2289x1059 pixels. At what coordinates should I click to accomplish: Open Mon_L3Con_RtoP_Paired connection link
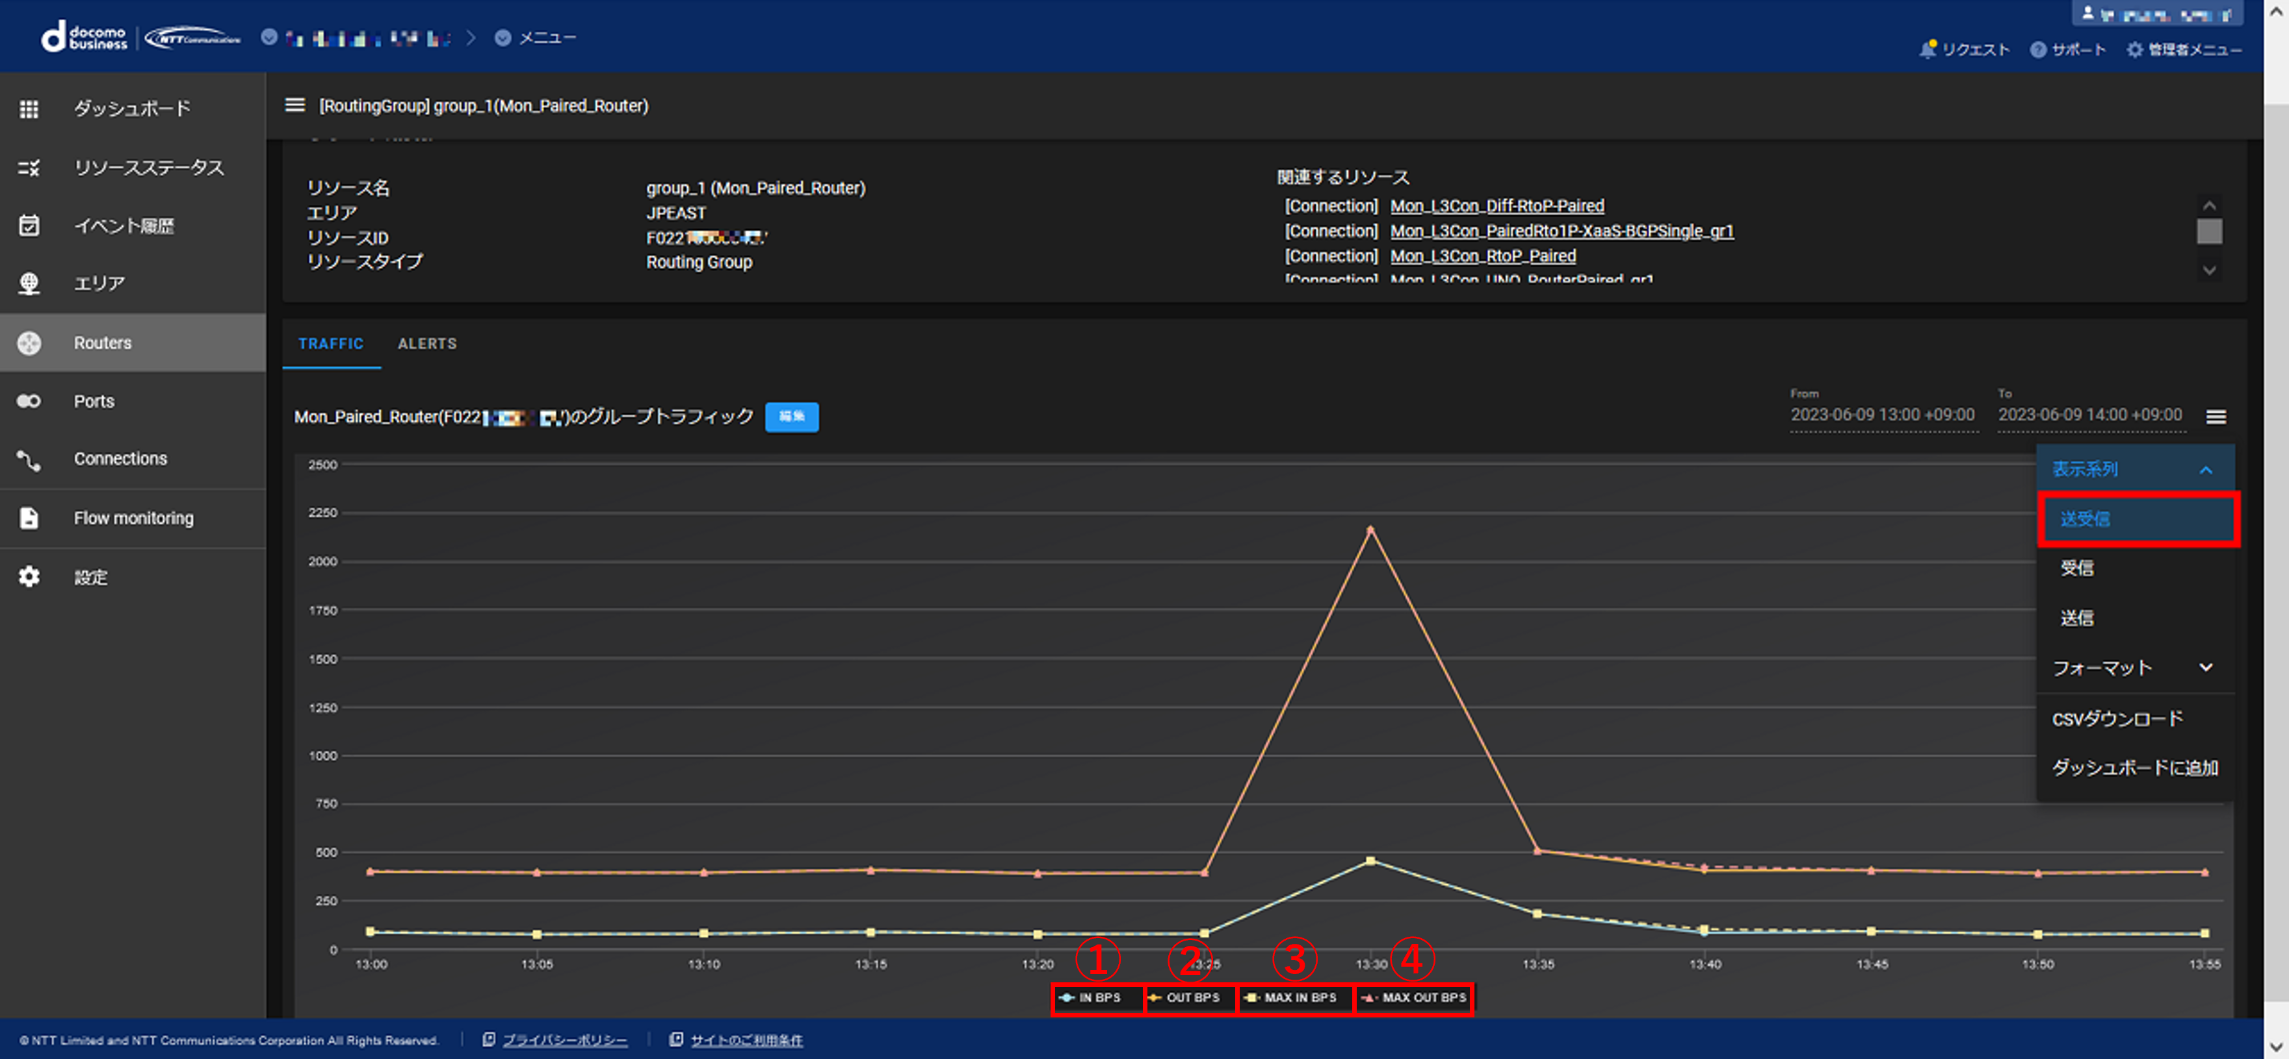point(1483,256)
